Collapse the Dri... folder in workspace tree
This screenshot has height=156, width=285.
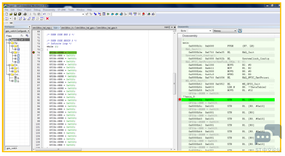pyautogui.click(x=10, y=65)
